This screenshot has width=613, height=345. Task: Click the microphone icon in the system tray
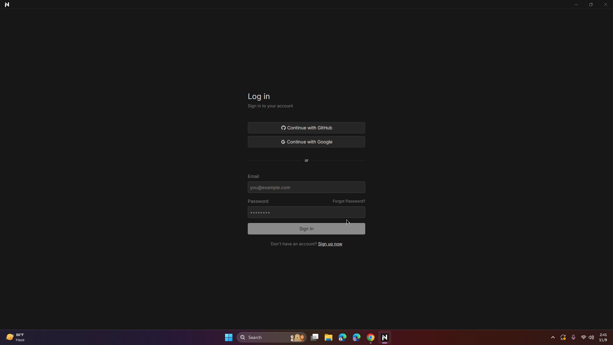pyautogui.click(x=573, y=337)
